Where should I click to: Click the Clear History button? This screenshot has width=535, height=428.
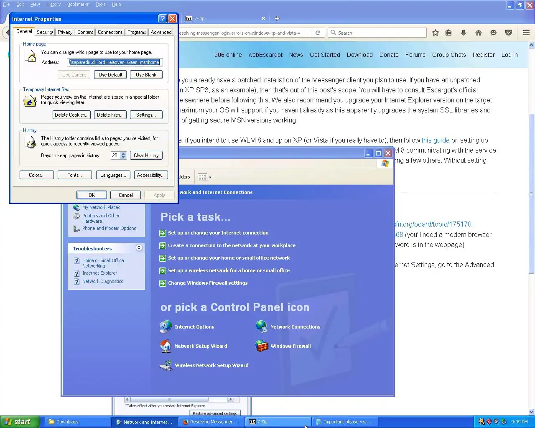[146, 155]
